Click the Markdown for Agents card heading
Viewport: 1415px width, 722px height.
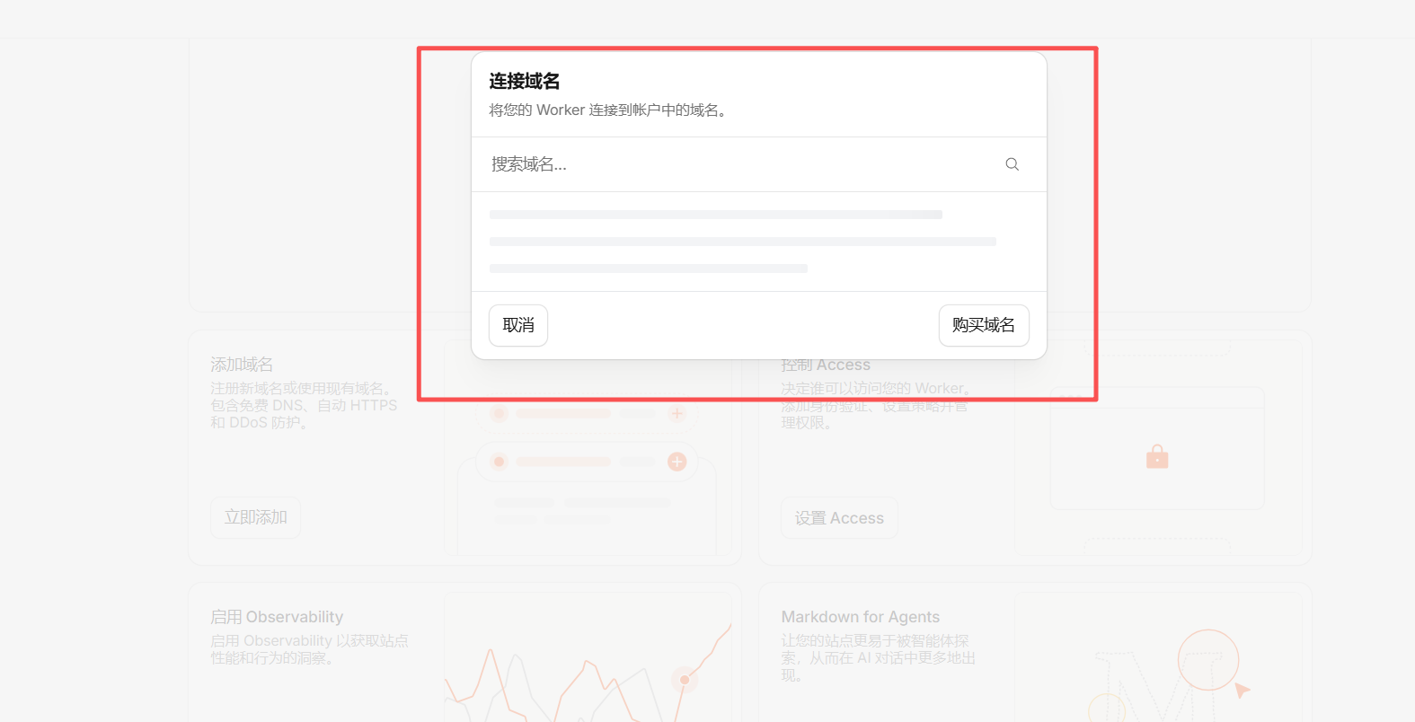tap(860, 617)
